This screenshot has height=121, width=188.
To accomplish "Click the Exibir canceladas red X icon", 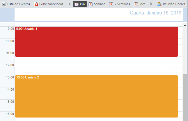I will point(36,4).
